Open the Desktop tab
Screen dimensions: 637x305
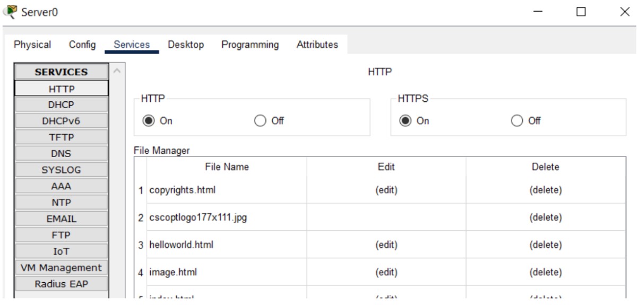coord(186,45)
